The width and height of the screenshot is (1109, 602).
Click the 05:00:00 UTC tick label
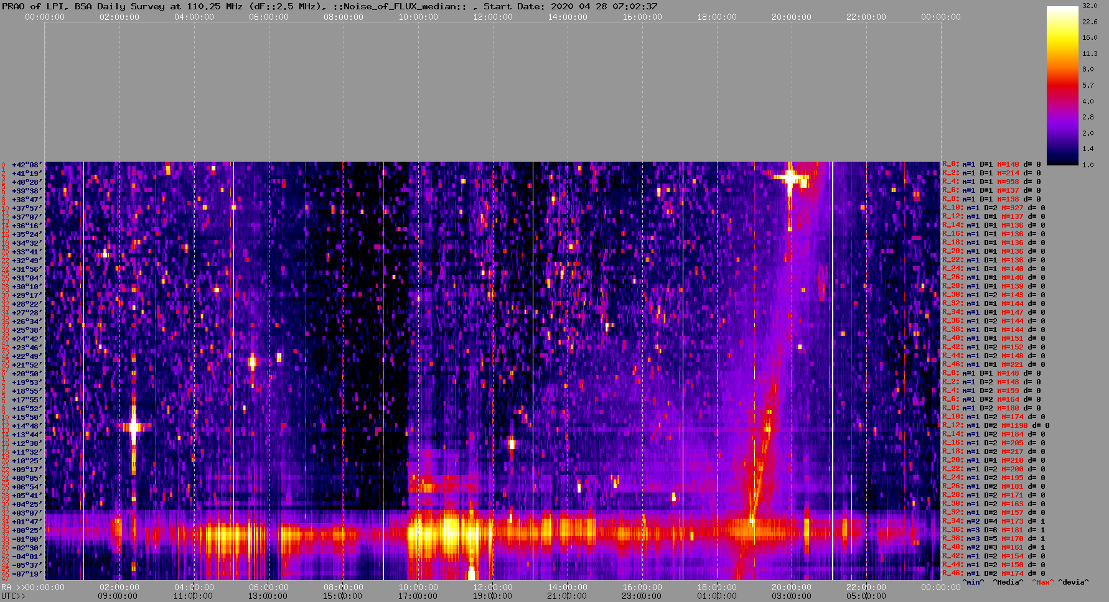(x=865, y=596)
